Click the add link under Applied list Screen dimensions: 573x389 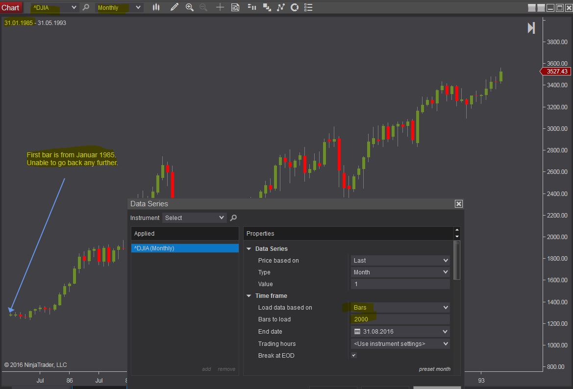tap(206, 369)
